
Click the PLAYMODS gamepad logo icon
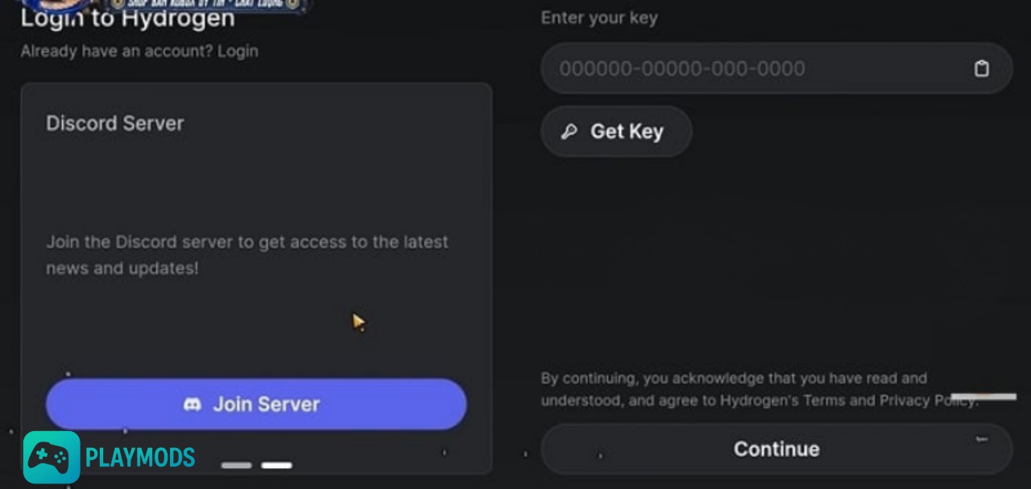(x=52, y=458)
